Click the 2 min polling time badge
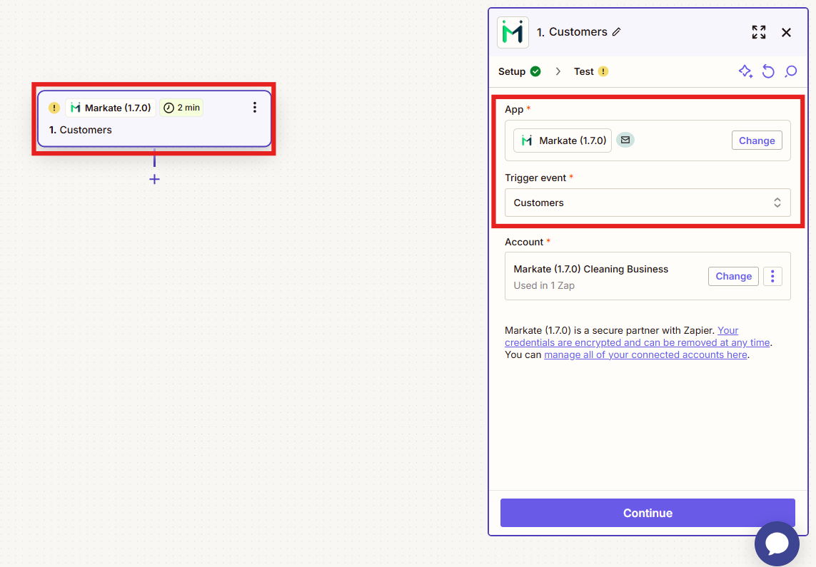The image size is (816, 567). click(181, 108)
